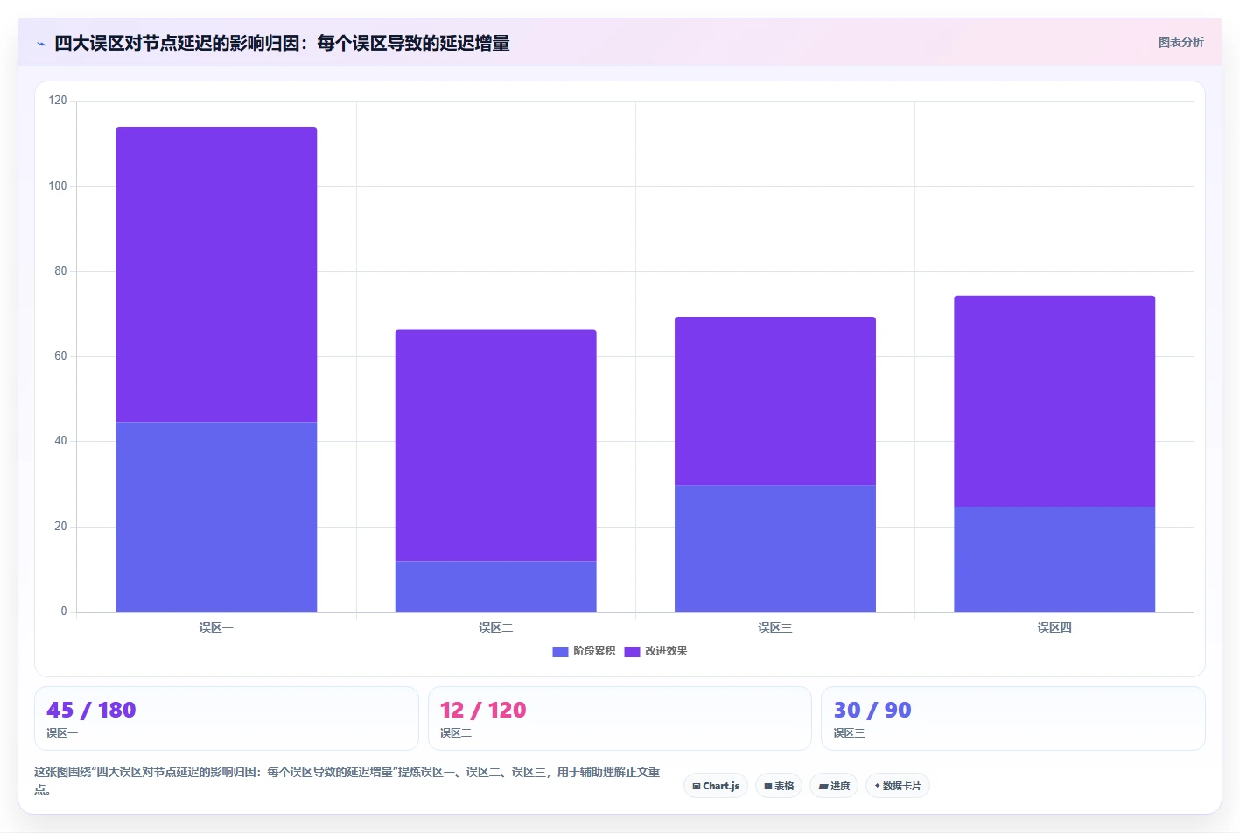Click the y-axis value 120
The width and height of the screenshot is (1240, 833).
(58, 101)
